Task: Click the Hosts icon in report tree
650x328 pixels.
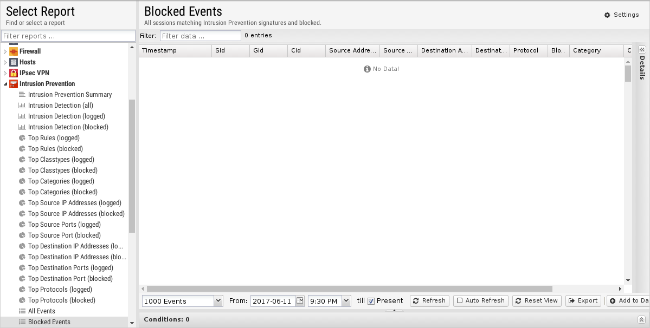Action: coord(14,62)
